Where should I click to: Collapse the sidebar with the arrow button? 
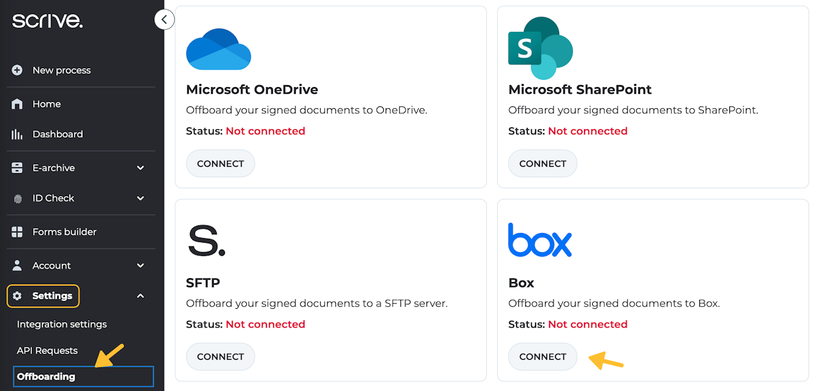pyautogui.click(x=164, y=20)
